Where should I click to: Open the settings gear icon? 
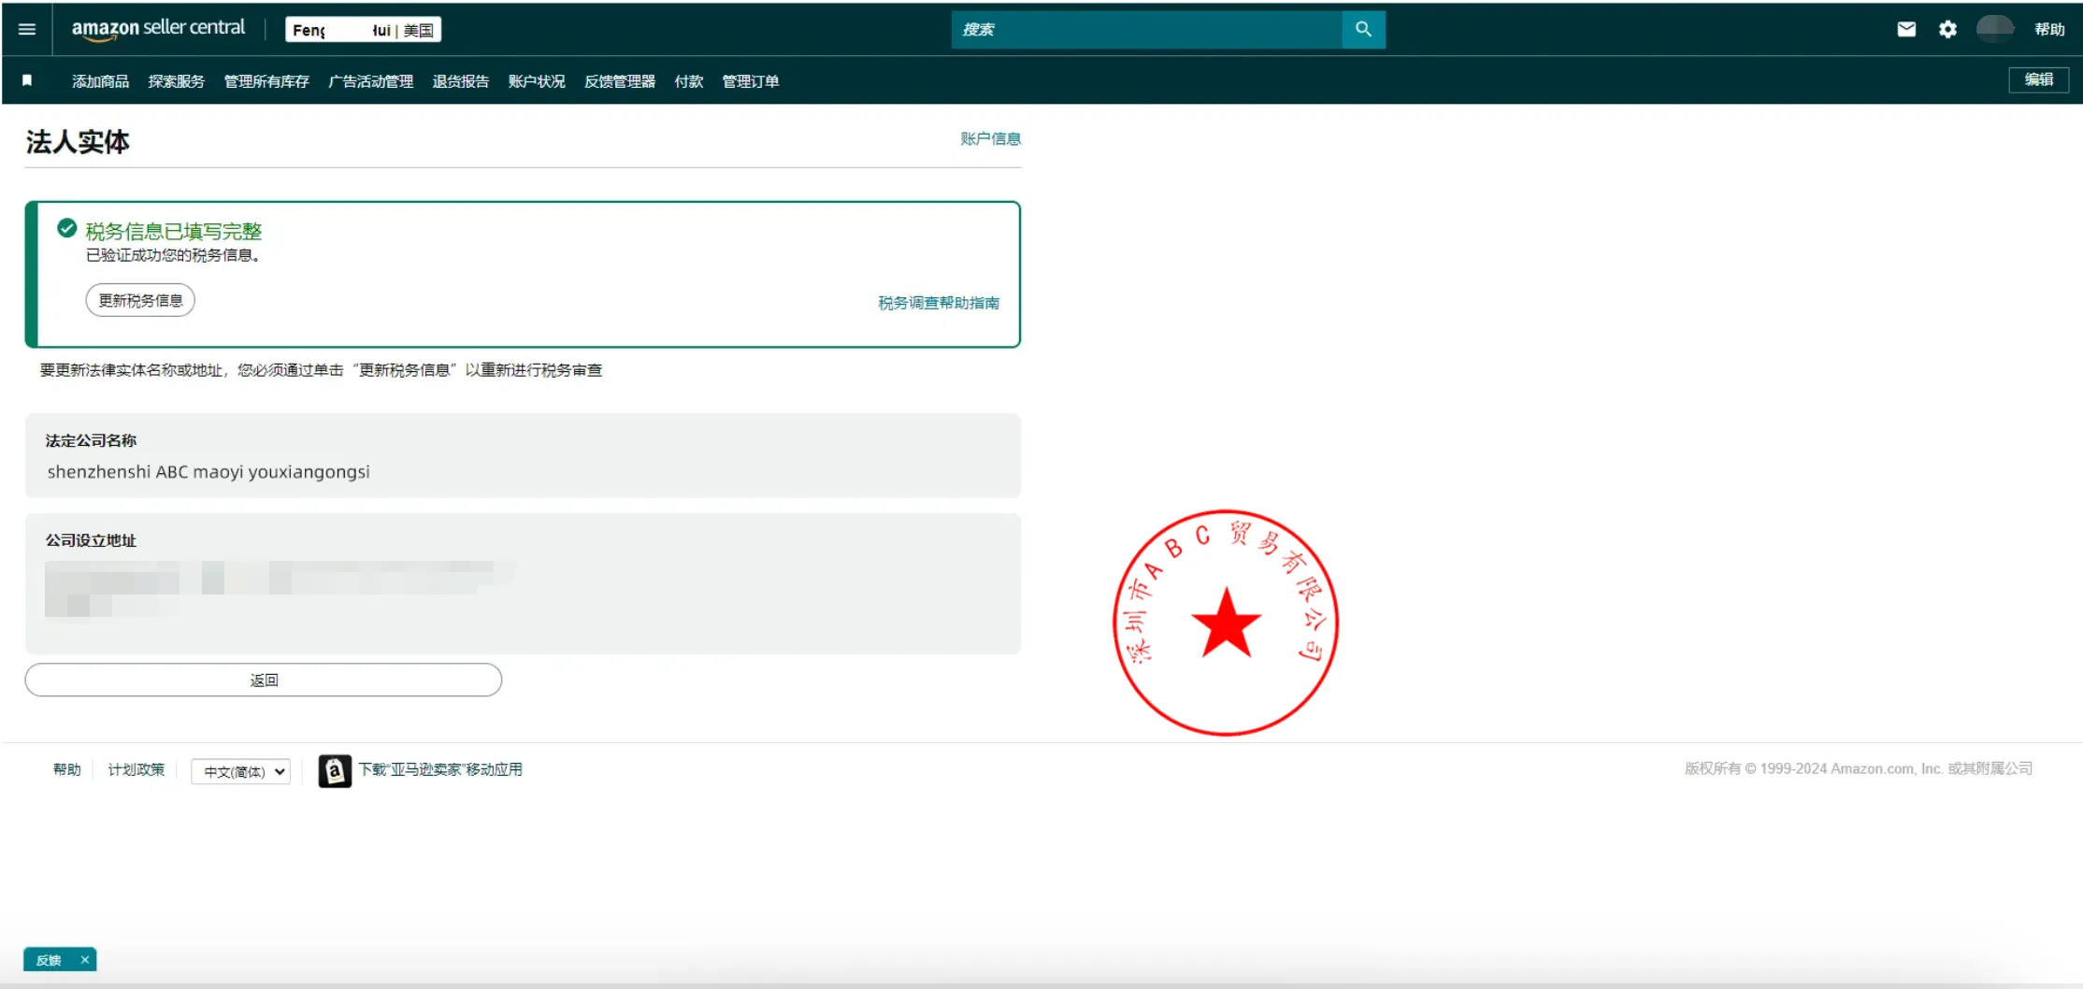click(x=1947, y=29)
